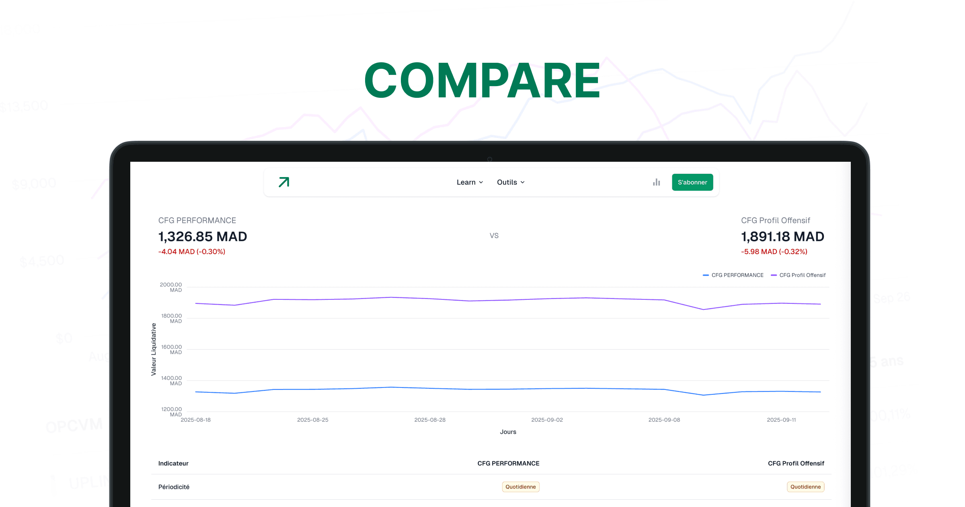The image size is (965, 507).
Task: Expand the chevron next to Outils
Action: 522,182
